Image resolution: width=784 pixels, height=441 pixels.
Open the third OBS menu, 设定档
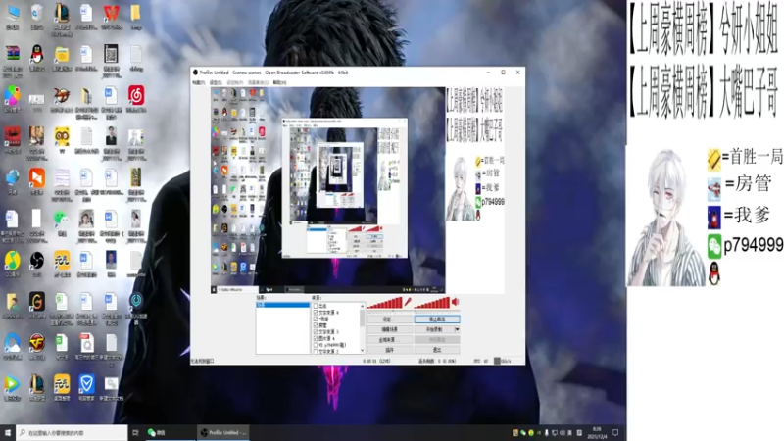(x=234, y=82)
